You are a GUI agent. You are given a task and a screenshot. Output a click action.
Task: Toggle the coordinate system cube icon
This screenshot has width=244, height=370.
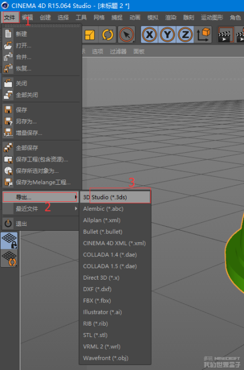(x=204, y=35)
